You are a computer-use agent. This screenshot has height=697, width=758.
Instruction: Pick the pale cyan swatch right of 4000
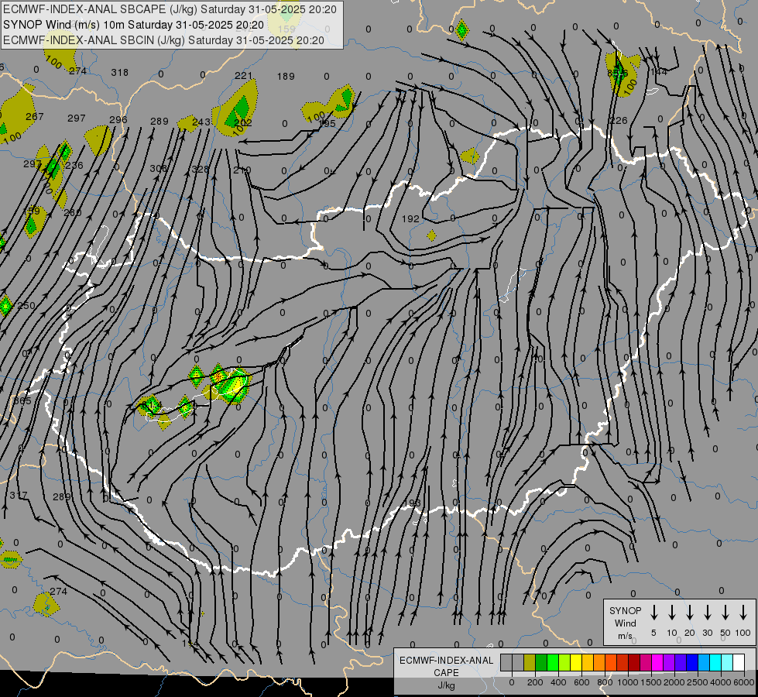pos(726,663)
